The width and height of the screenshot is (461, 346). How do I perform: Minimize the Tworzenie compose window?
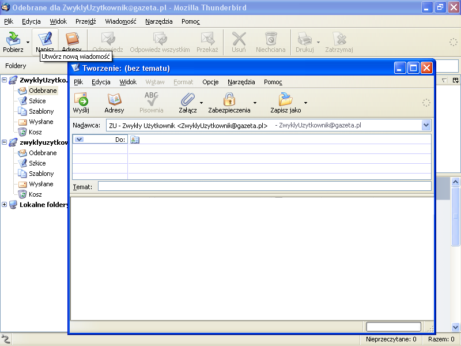point(399,68)
